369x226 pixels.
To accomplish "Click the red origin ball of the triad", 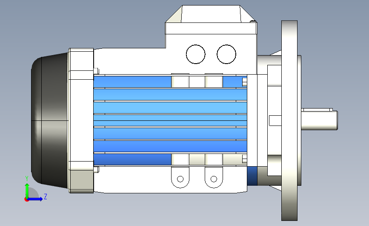I will pyautogui.click(x=26, y=200).
